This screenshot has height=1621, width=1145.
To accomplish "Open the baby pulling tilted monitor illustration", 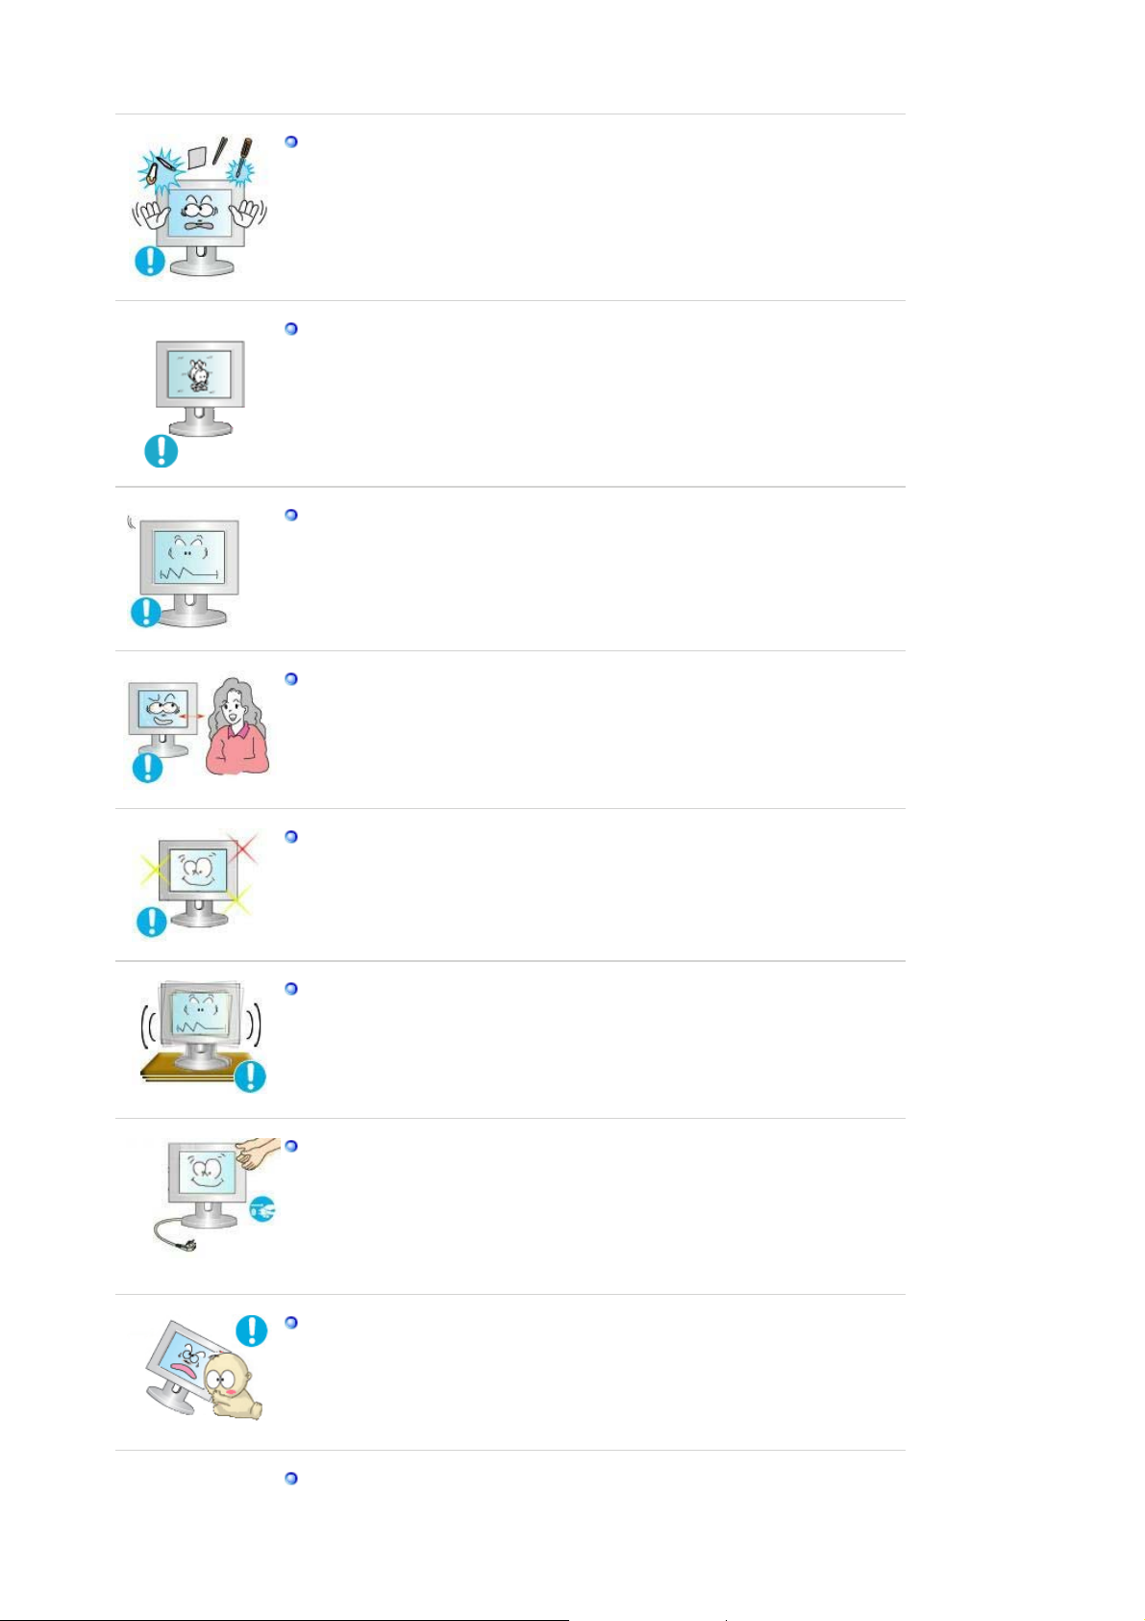I will click(x=202, y=1366).
